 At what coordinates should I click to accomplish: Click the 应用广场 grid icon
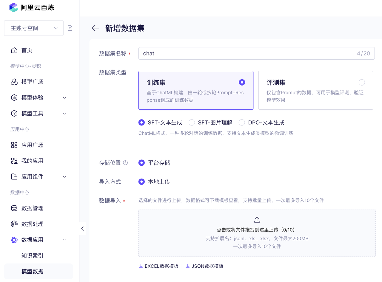tap(14, 145)
